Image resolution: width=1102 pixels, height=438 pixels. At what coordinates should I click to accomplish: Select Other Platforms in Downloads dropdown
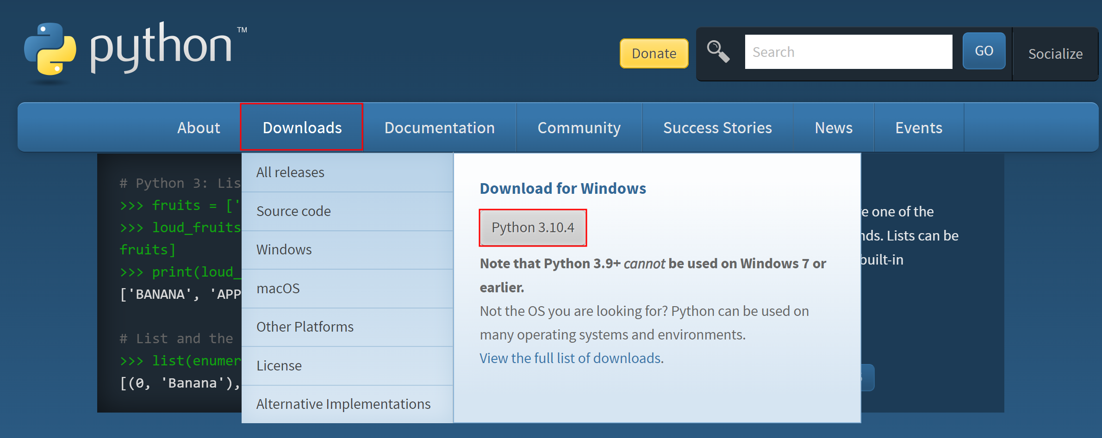347,327
